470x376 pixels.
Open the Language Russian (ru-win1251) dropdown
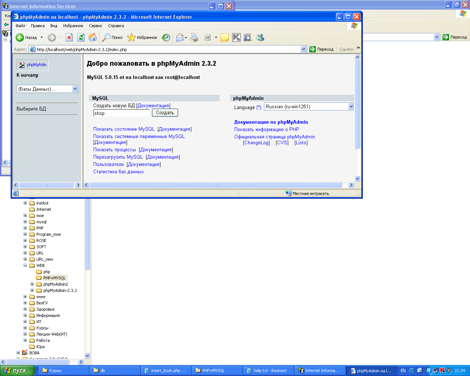(309, 106)
